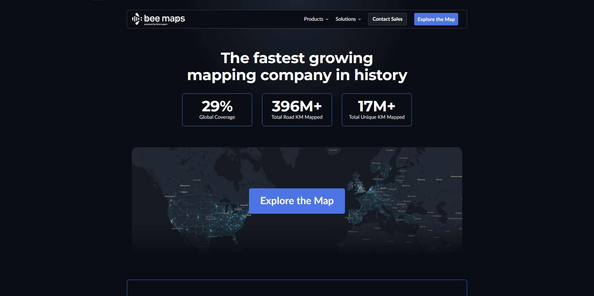Screen dimensions: 594x296
Task: Click the Contact Sales button
Action: point(387,19)
